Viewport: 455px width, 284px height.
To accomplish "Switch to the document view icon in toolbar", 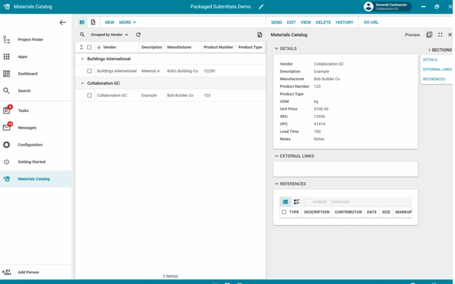I will (x=93, y=22).
